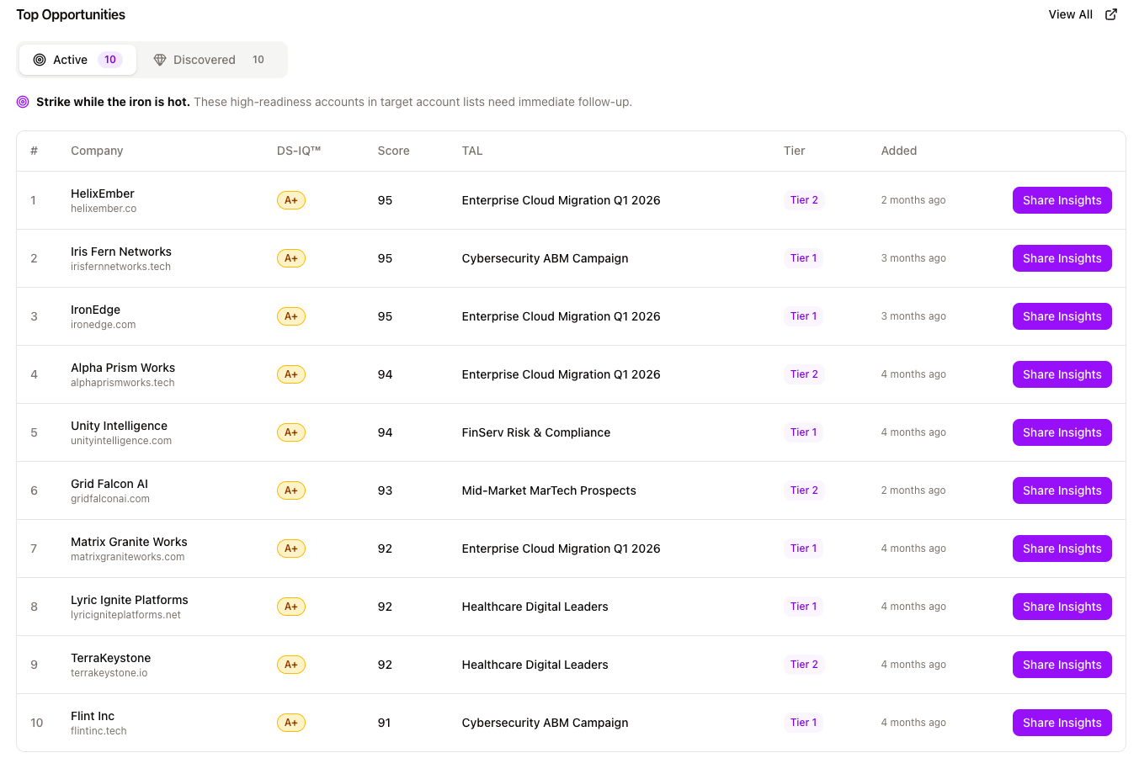Click the target icon in Active tab
Image resolution: width=1139 pixels, height=758 pixels.
pos(40,60)
